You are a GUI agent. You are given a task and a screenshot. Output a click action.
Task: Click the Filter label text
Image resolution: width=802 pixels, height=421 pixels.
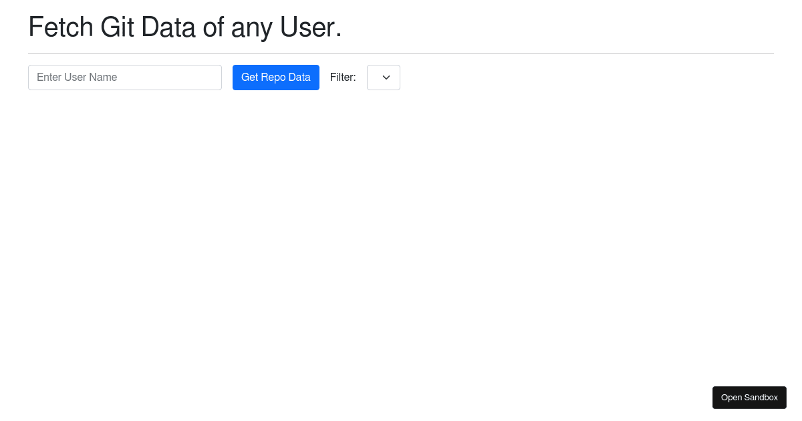click(343, 78)
